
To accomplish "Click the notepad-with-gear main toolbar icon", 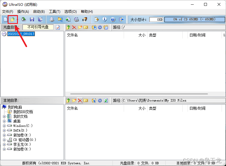I will [x=96, y=19].
